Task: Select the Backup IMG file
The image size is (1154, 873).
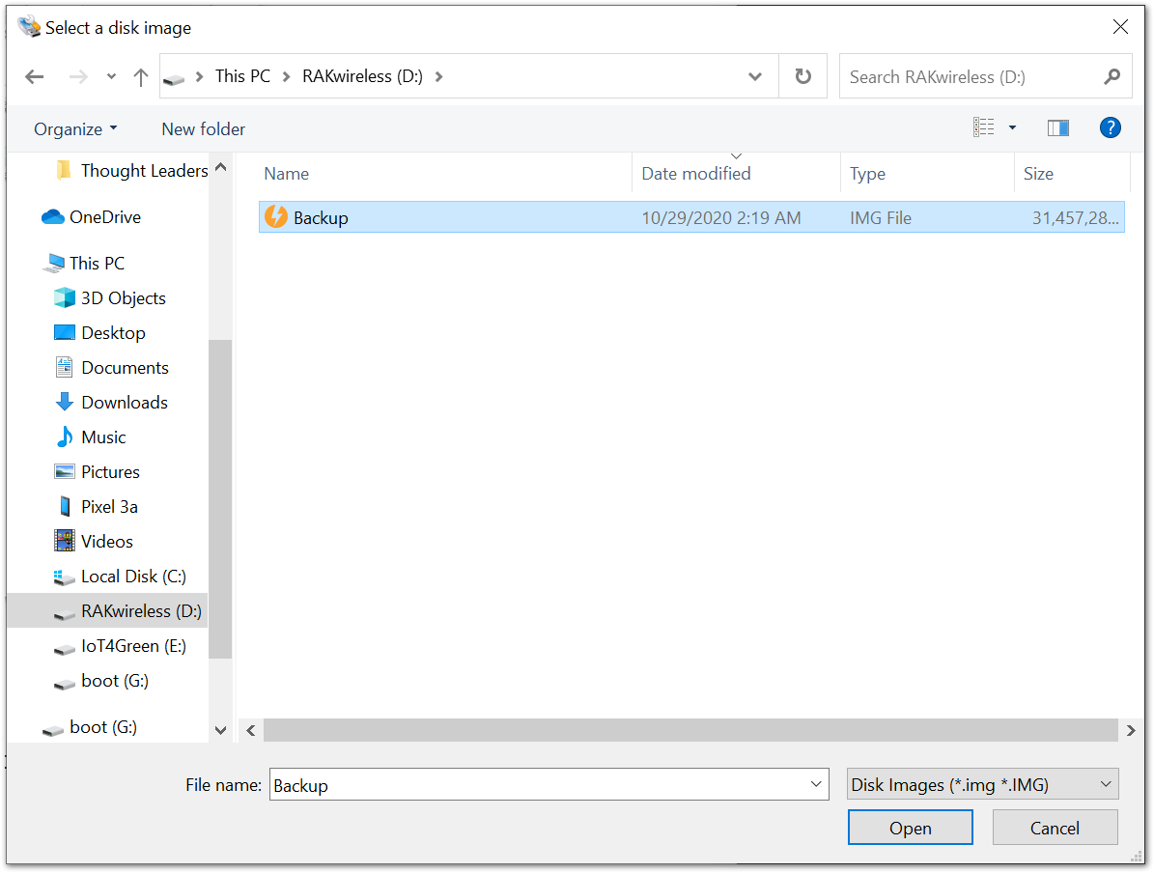Action: 691,217
